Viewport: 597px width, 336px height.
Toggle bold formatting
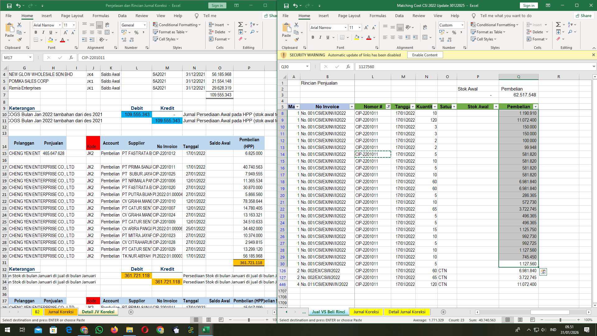click(313, 37)
